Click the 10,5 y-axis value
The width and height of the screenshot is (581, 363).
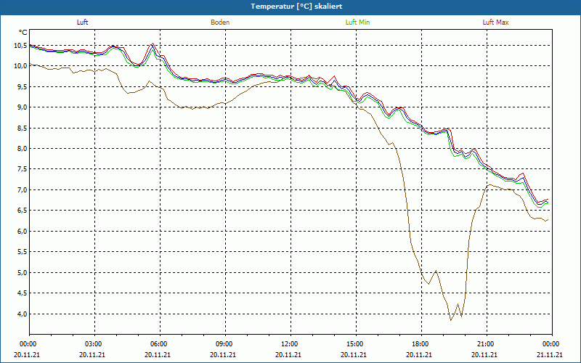click(x=20, y=46)
